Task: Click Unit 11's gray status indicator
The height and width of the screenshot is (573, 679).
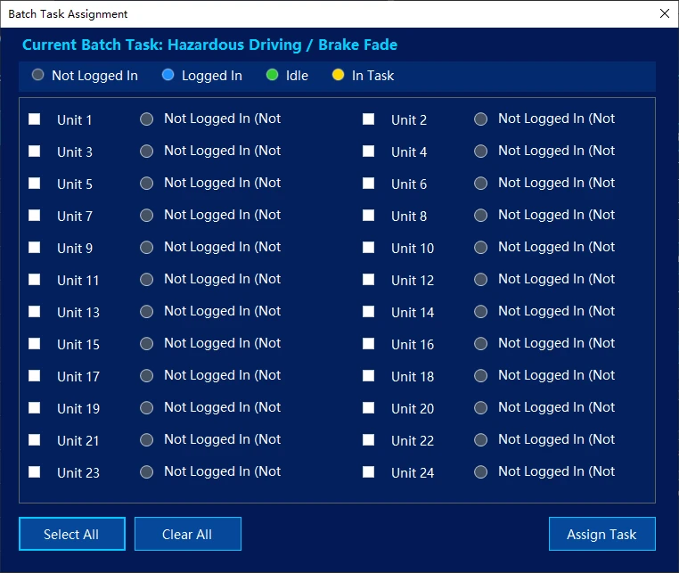Action: tap(146, 279)
